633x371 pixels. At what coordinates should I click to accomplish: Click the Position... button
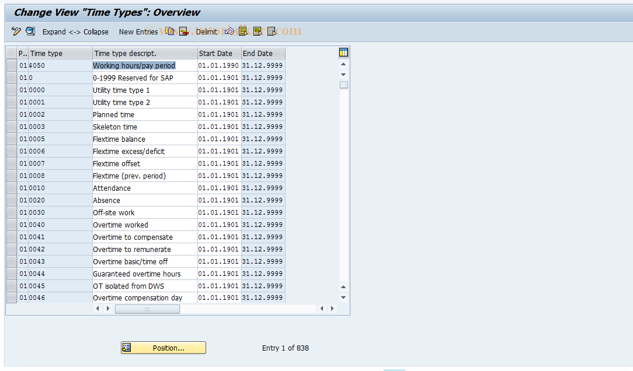pos(164,348)
